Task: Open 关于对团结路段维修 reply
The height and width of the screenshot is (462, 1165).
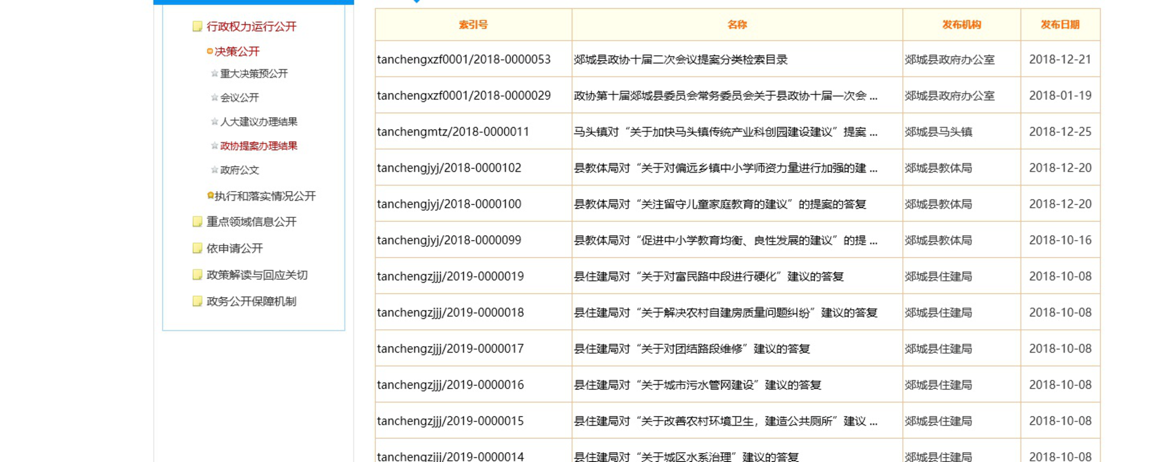Action: (691, 348)
